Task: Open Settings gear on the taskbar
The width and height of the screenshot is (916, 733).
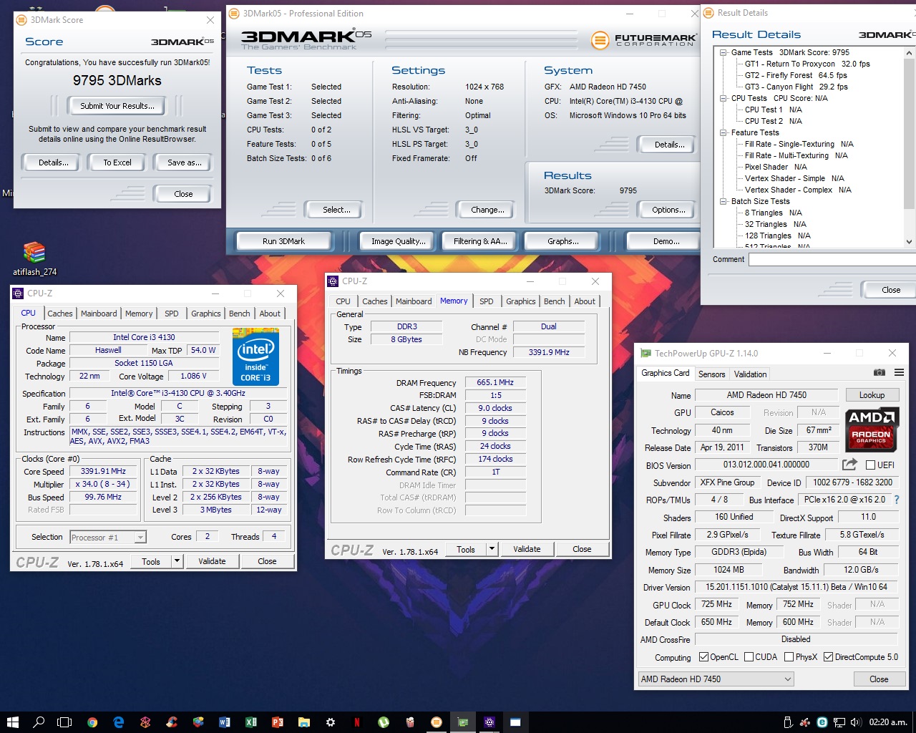Action: point(330,722)
